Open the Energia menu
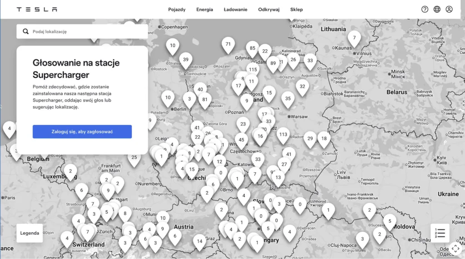Image resolution: width=465 pixels, height=259 pixels. click(x=205, y=10)
